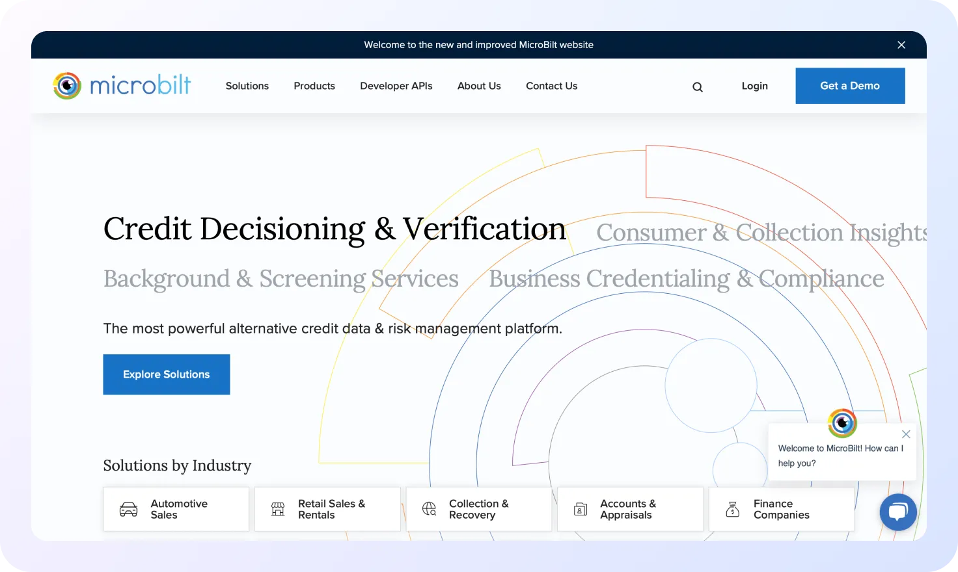The width and height of the screenshot is (958, 572).
Task: Go to About Us
Action: coord(479,86)
